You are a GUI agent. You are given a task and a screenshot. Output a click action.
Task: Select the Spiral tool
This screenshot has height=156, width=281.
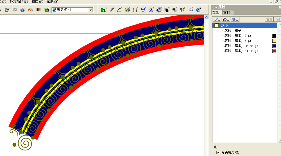(127, 10)
